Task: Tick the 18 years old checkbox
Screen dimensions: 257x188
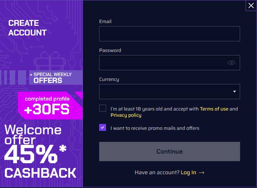Action: coord(103,108)
